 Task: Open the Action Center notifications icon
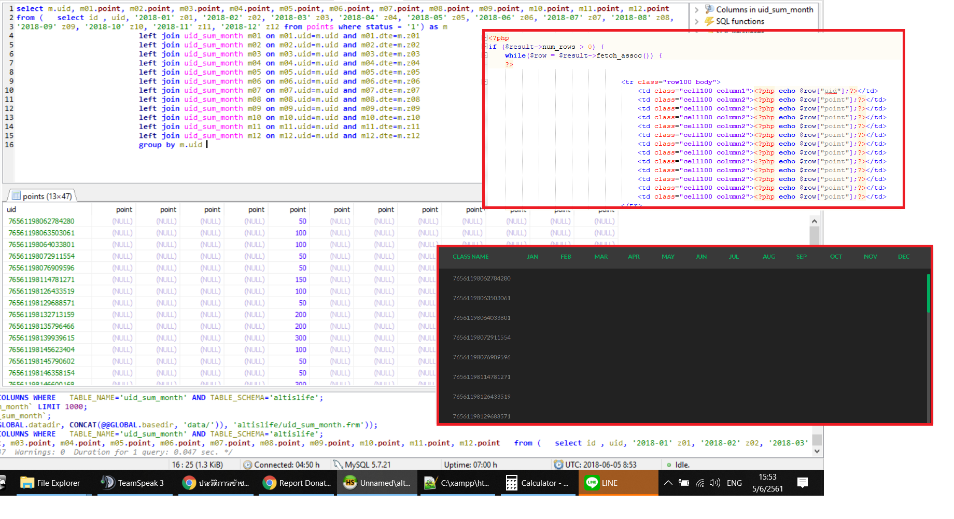803,483
